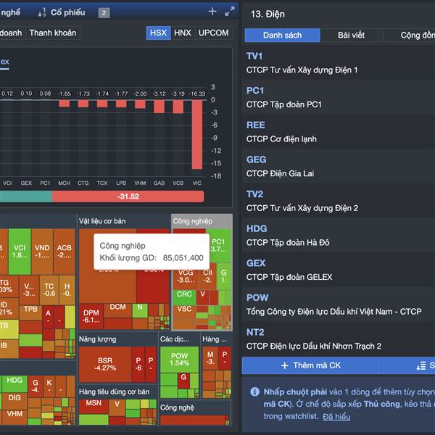Viewport: 435px width, 435px height.
Task: Click the Đã hiểu link
Action: coord(336,417)
